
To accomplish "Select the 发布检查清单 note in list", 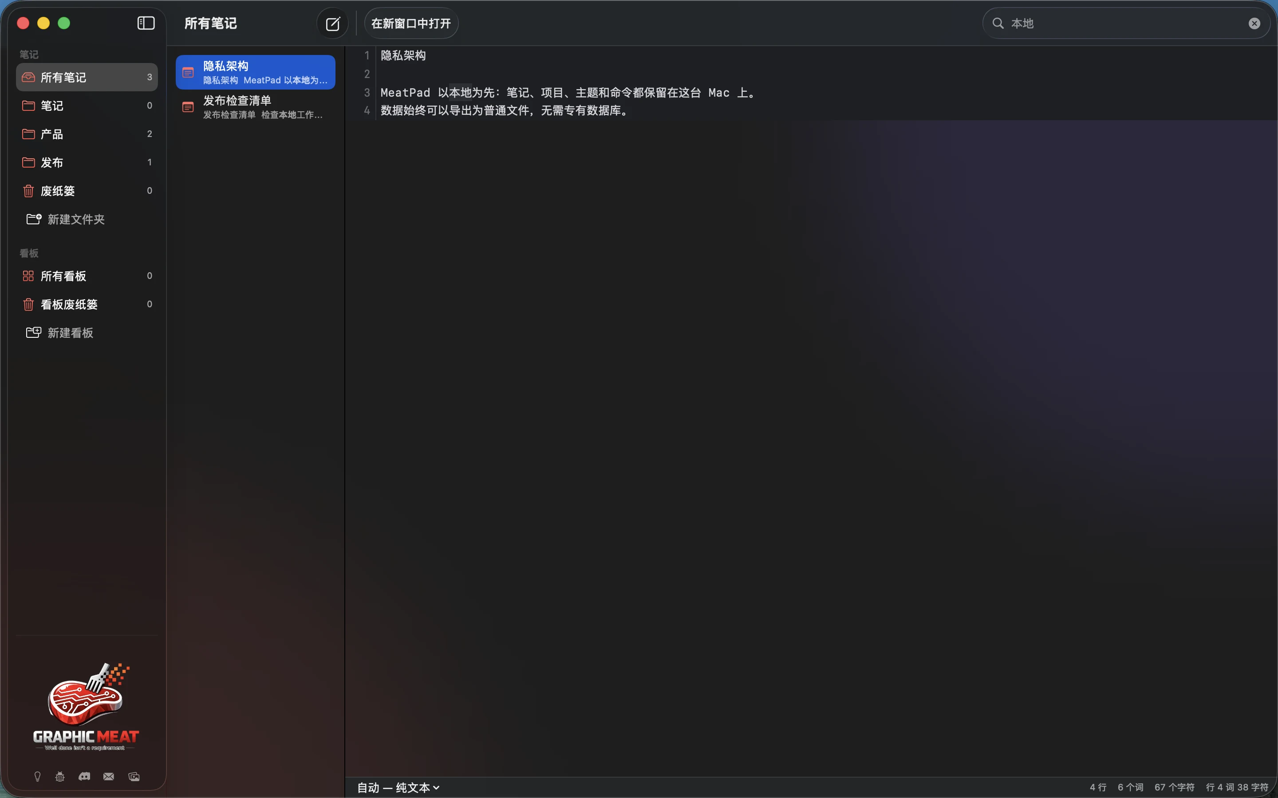I will [x=256, y=107].
